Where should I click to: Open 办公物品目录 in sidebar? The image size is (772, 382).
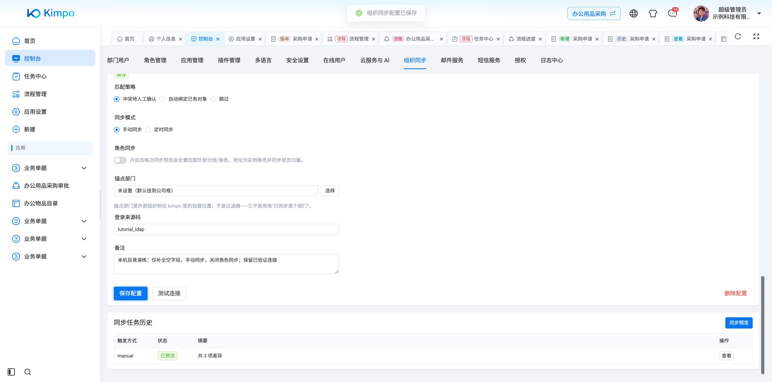click(50, 203)
